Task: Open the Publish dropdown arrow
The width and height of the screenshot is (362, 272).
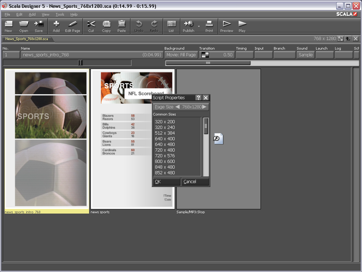Action: tap(199, 27)
